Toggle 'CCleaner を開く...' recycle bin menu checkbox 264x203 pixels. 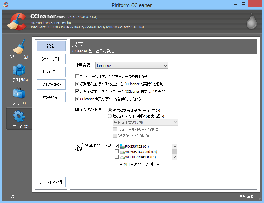[77, 92]
